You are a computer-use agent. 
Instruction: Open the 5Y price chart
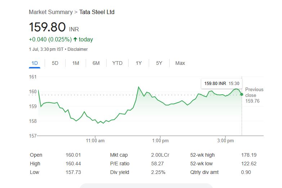click(159, 63)
